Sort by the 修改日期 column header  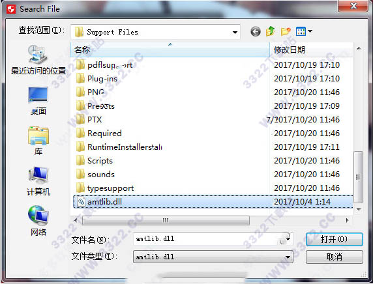click(x=311, y=50)
